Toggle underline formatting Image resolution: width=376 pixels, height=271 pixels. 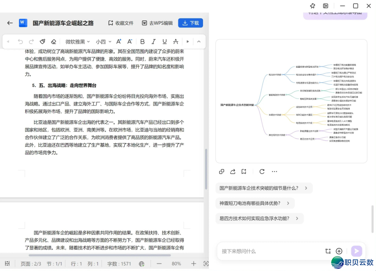[165, 42]
